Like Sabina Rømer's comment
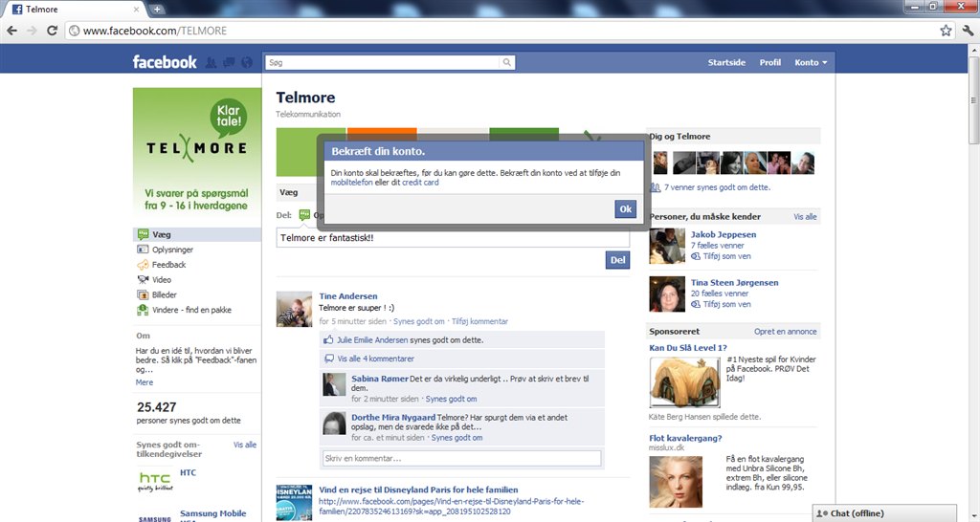980x522 pixels. [451, 399]
